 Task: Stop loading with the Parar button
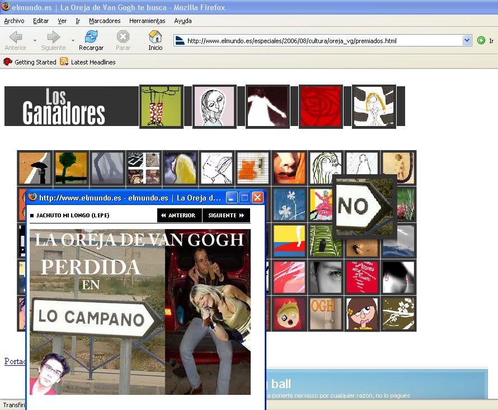click(x=123, y=41)
